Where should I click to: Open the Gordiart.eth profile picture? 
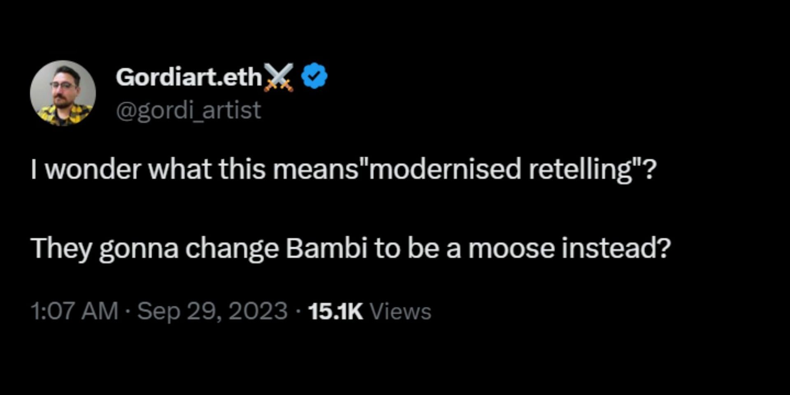pyautogui.click(x=63, y=93)
